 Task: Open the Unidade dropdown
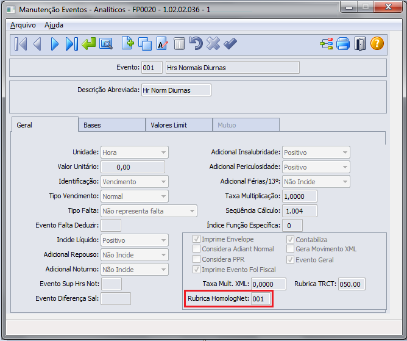(135, 153)
